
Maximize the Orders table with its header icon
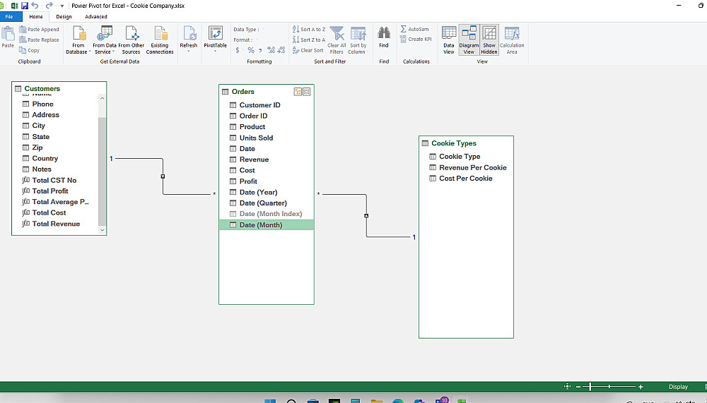click(307, 92)
